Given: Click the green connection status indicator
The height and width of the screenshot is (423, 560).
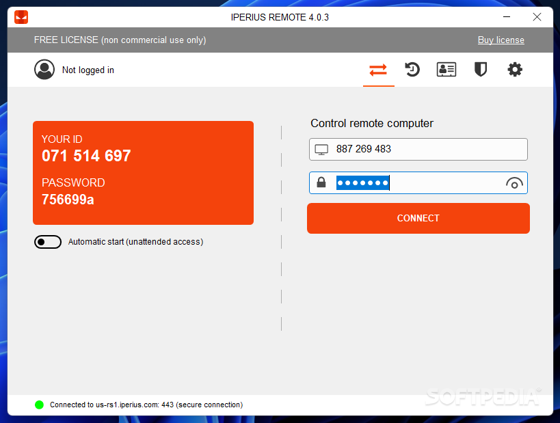Looking at the screenshot, I should (x=39, y=405).
